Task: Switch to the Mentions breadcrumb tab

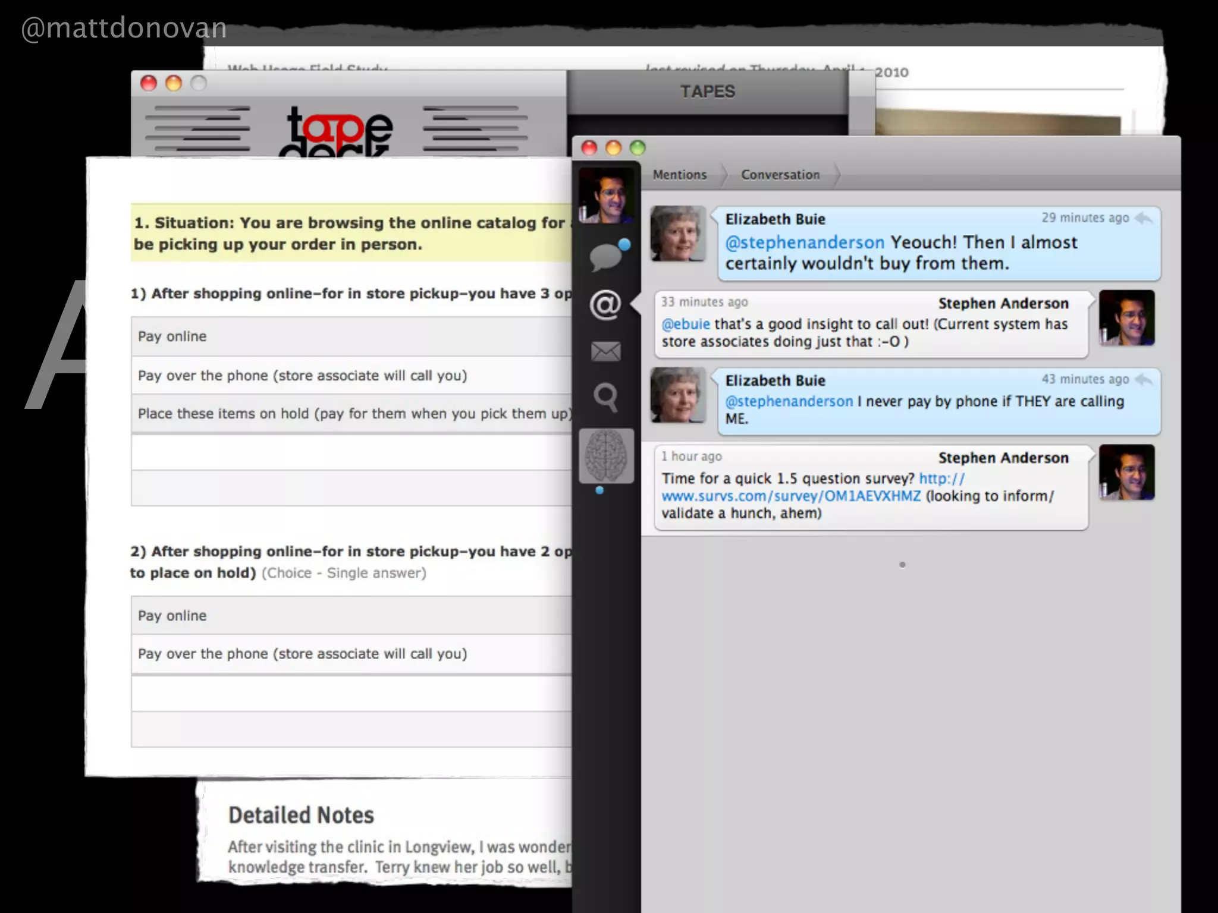Action: pyautogui.click(x=680, y=175)
